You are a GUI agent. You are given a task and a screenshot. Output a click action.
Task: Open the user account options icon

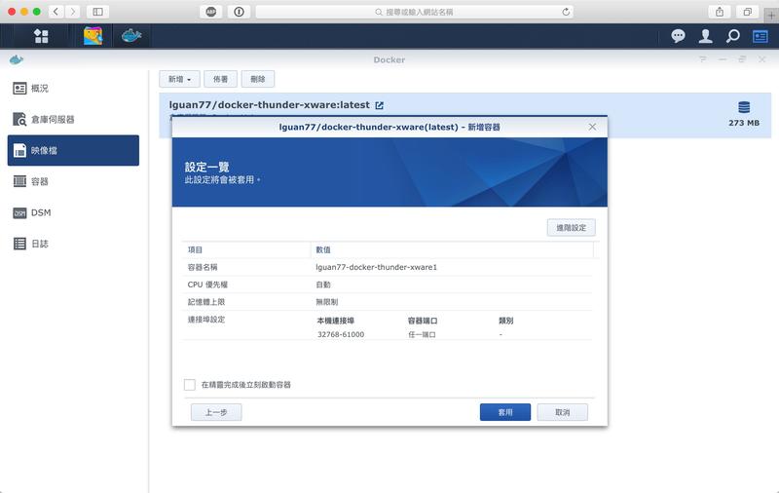tap(706, 36)
